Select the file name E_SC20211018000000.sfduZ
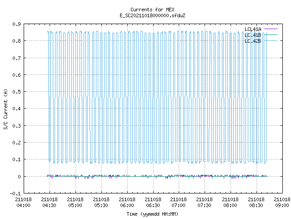 point(152,15)
